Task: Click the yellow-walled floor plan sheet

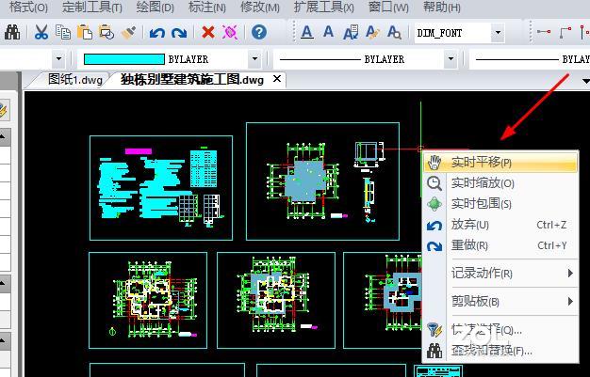Action: [148, 301]
